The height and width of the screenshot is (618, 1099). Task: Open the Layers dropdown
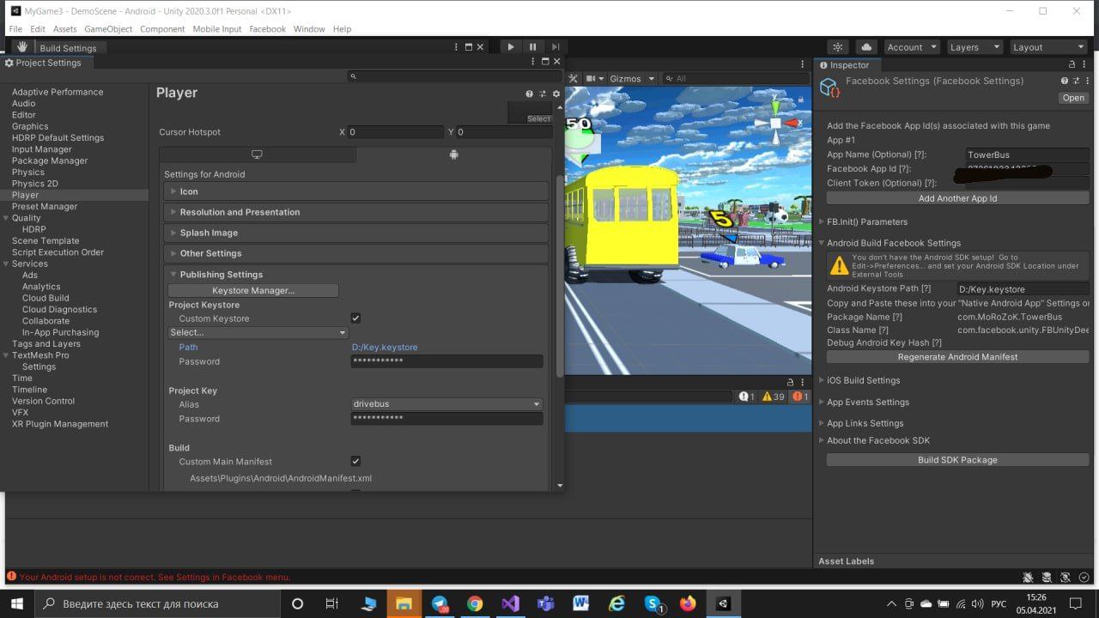coord(973,47)
